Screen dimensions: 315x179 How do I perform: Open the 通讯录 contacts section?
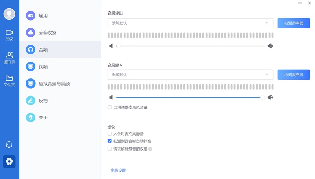click(x=9, y=58)
